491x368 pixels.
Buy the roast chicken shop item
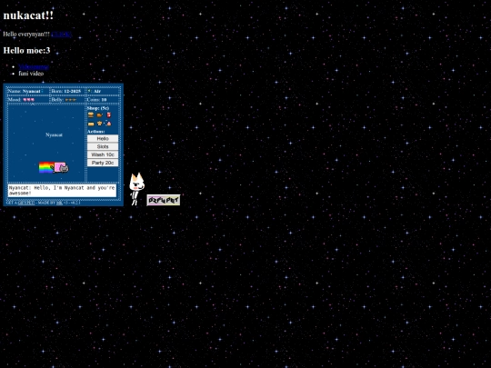(x=100, y=115)
